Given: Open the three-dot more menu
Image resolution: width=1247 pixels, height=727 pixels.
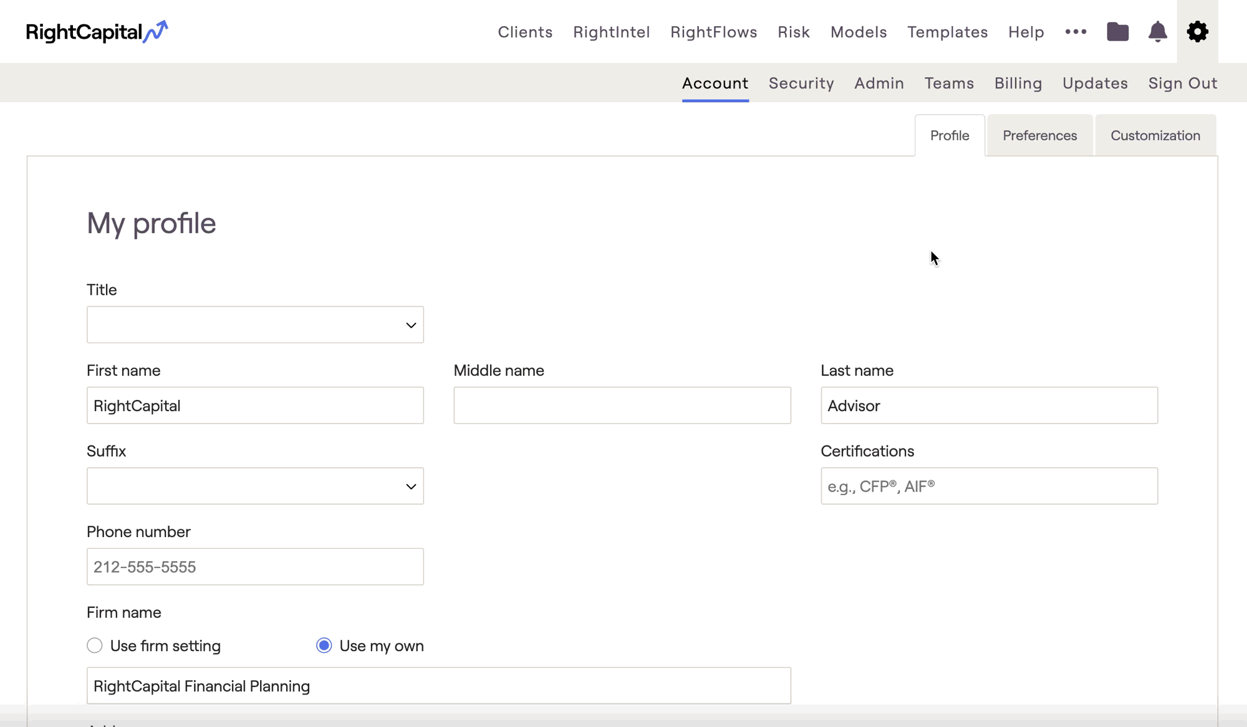Looking at the screenshot, I should (1076, 32).
